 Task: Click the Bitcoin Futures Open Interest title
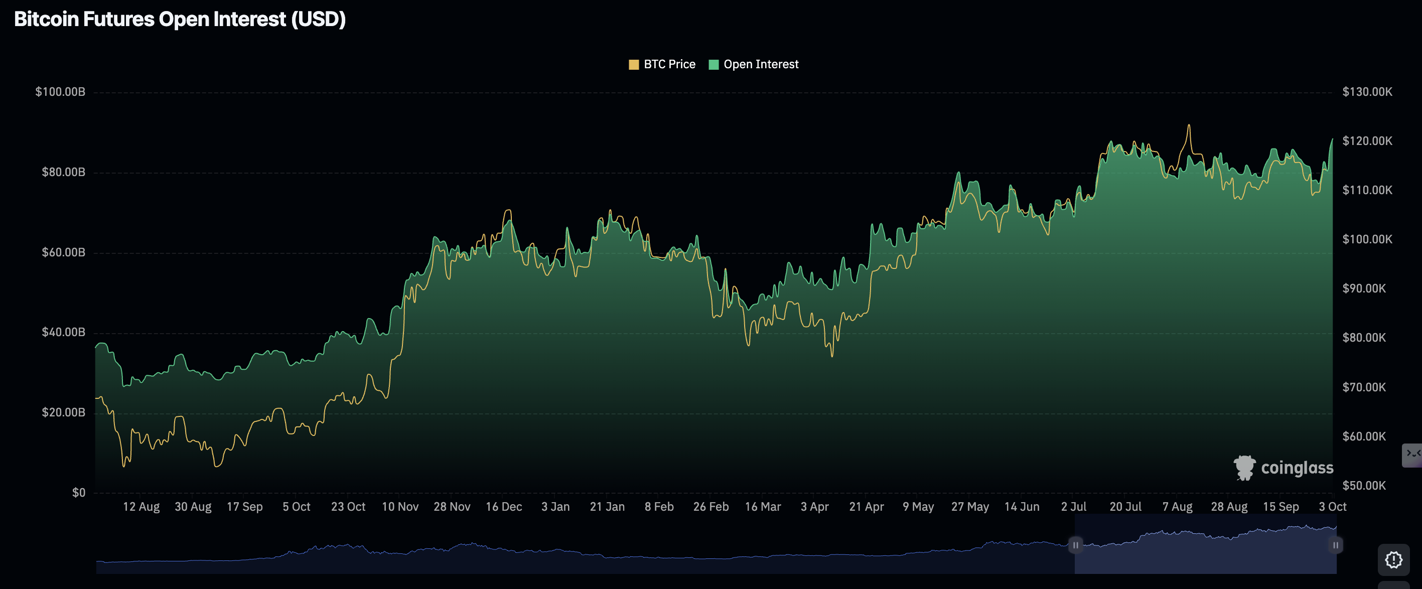(x=180, y=19)
